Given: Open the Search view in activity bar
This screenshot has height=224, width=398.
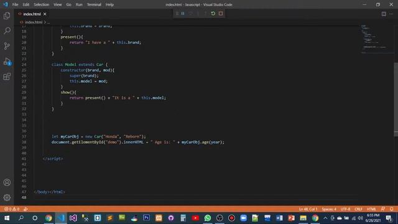Looking at the screenshot, I should (x=7, y=30).
